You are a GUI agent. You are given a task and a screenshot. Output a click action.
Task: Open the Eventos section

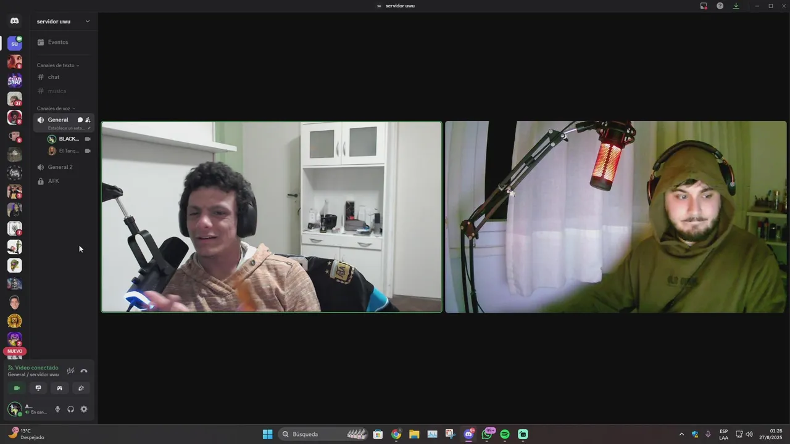click(x=64, y=42)
